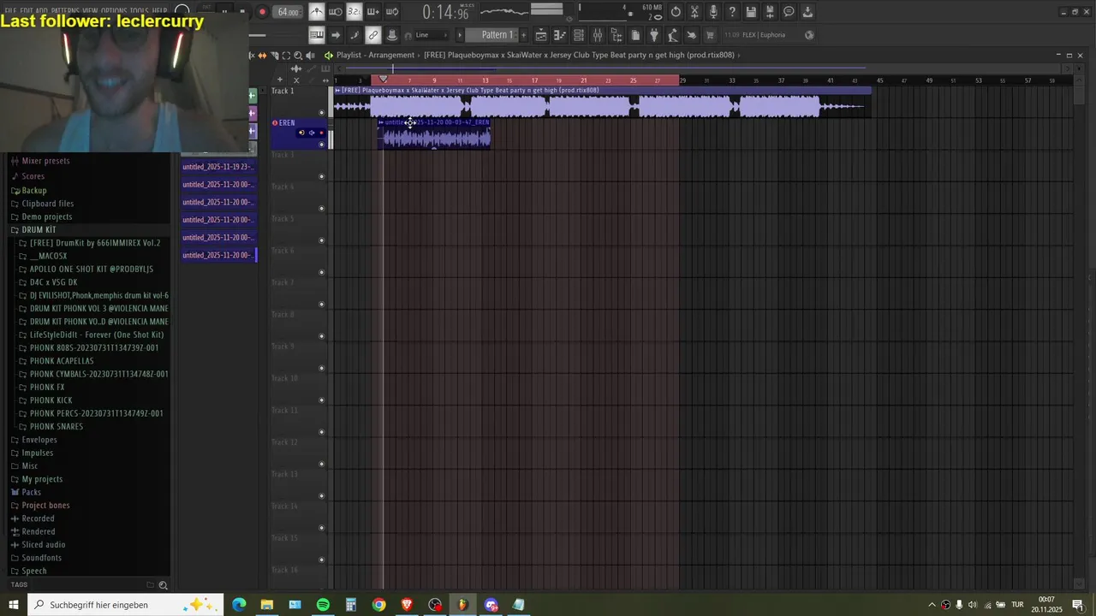Toggle the multilink to controllers icon

pos(373,35)
